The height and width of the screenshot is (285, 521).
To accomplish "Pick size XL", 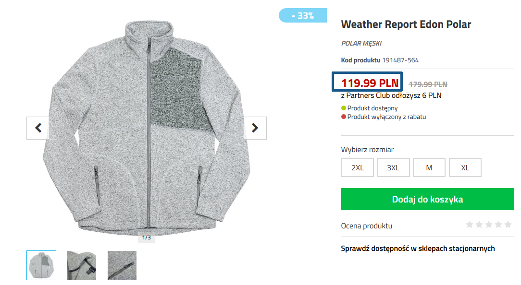I will (x=465, y=167).
